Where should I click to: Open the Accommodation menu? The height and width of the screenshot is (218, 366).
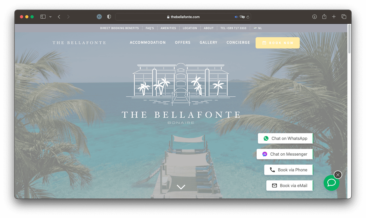tap(148, 42)
